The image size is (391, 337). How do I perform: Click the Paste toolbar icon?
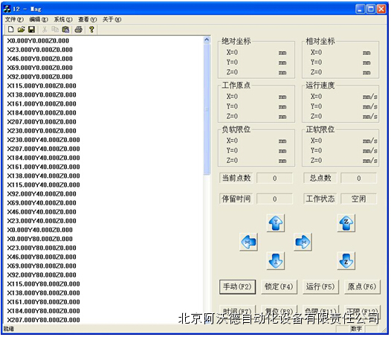pos(65,30)
